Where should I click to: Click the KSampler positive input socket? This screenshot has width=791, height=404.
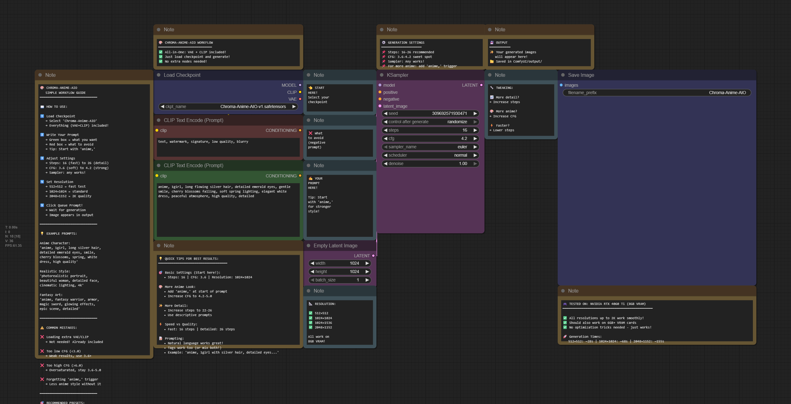pos(380,92)
